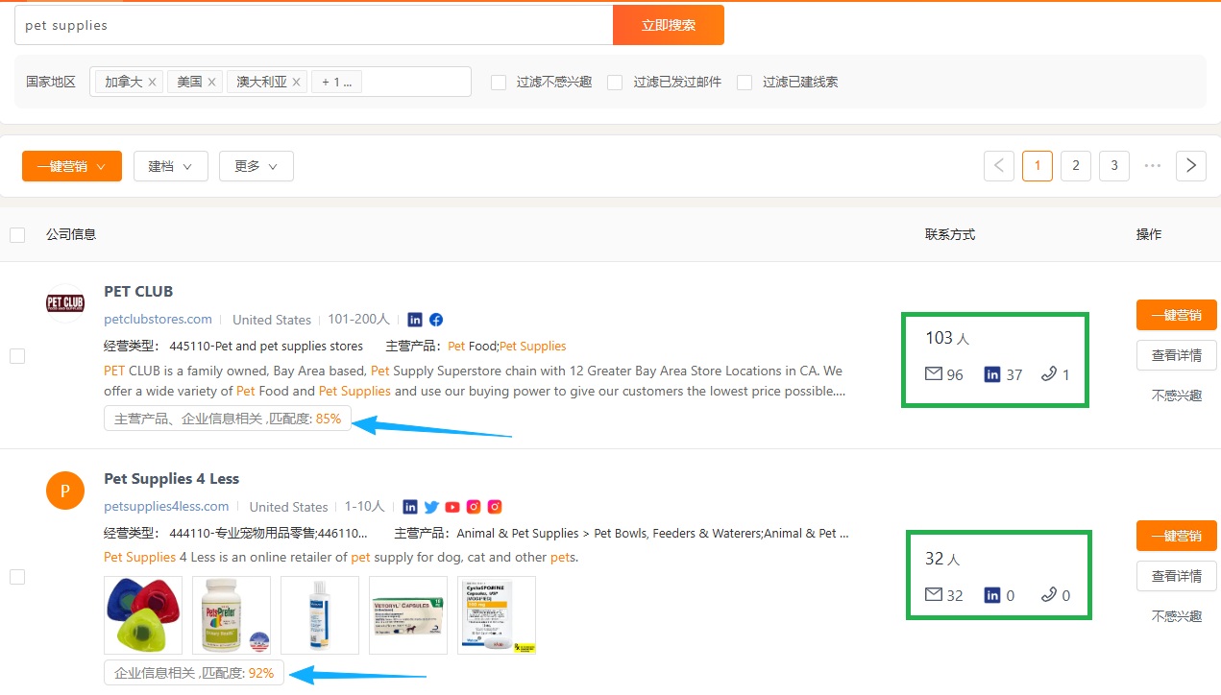
Task: Open Pet Supplies 4 Less Twitter icon
Action: pyautogui.click(x=431, y=507)
